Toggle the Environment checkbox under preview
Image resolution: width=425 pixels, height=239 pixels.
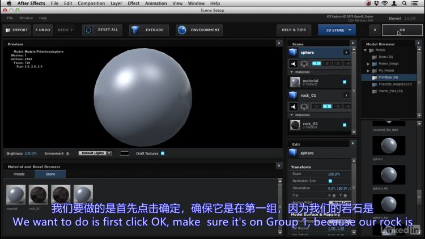[68, 153]
